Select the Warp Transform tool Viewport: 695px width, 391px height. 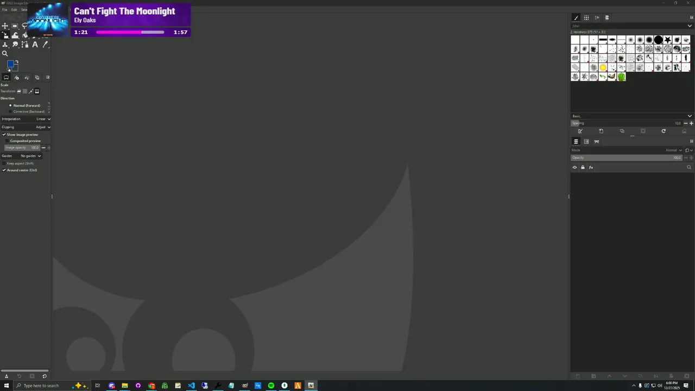click(x=15, y=35)
